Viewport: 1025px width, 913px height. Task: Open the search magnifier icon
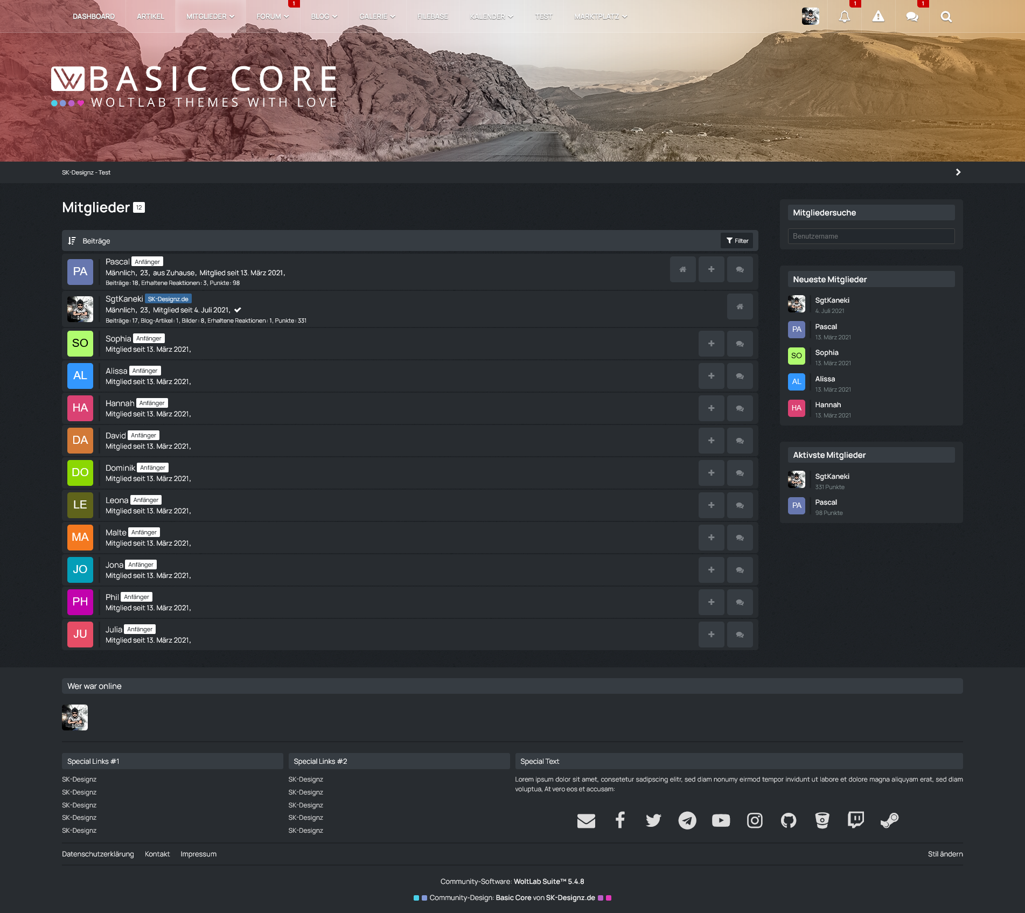coord(946,17)
